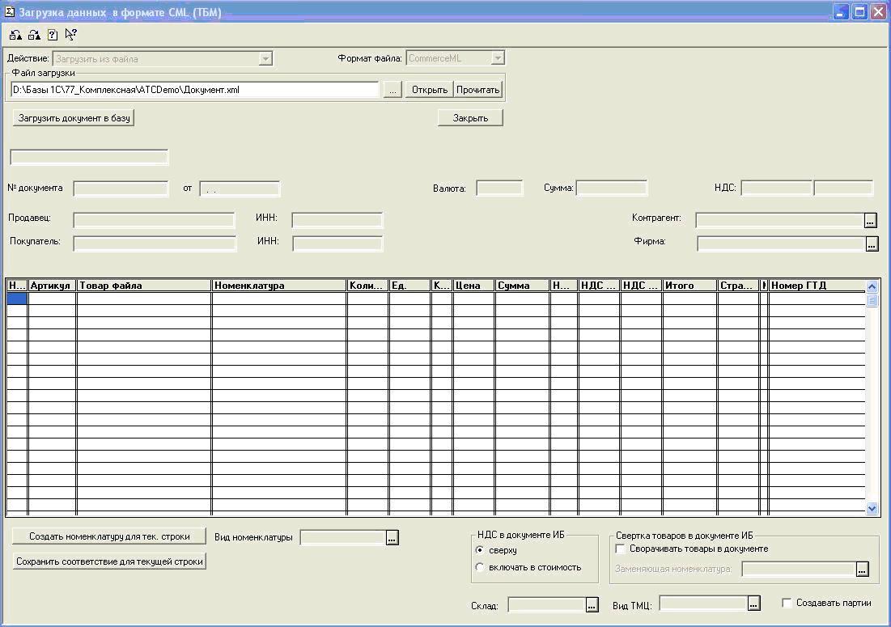Screen dimensions: 891x627
Task: Toggle the 'Создавать партии' checkbox
Action: point(787,603)
